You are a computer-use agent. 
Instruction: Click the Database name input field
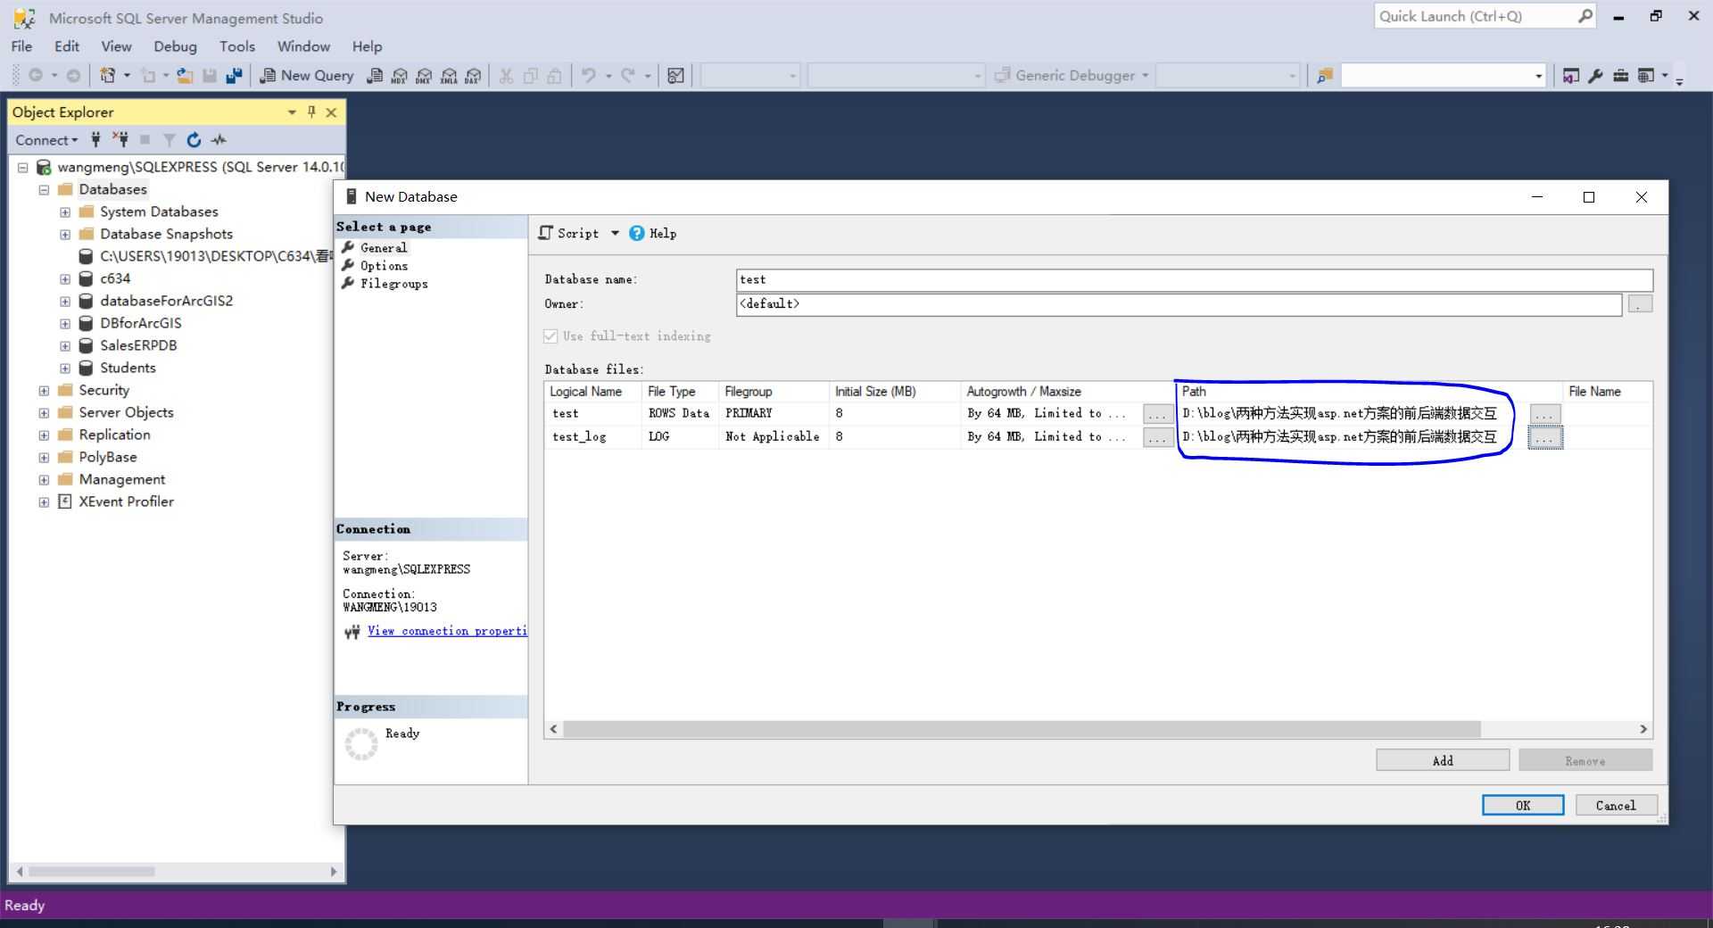(x=1194, y=280)
